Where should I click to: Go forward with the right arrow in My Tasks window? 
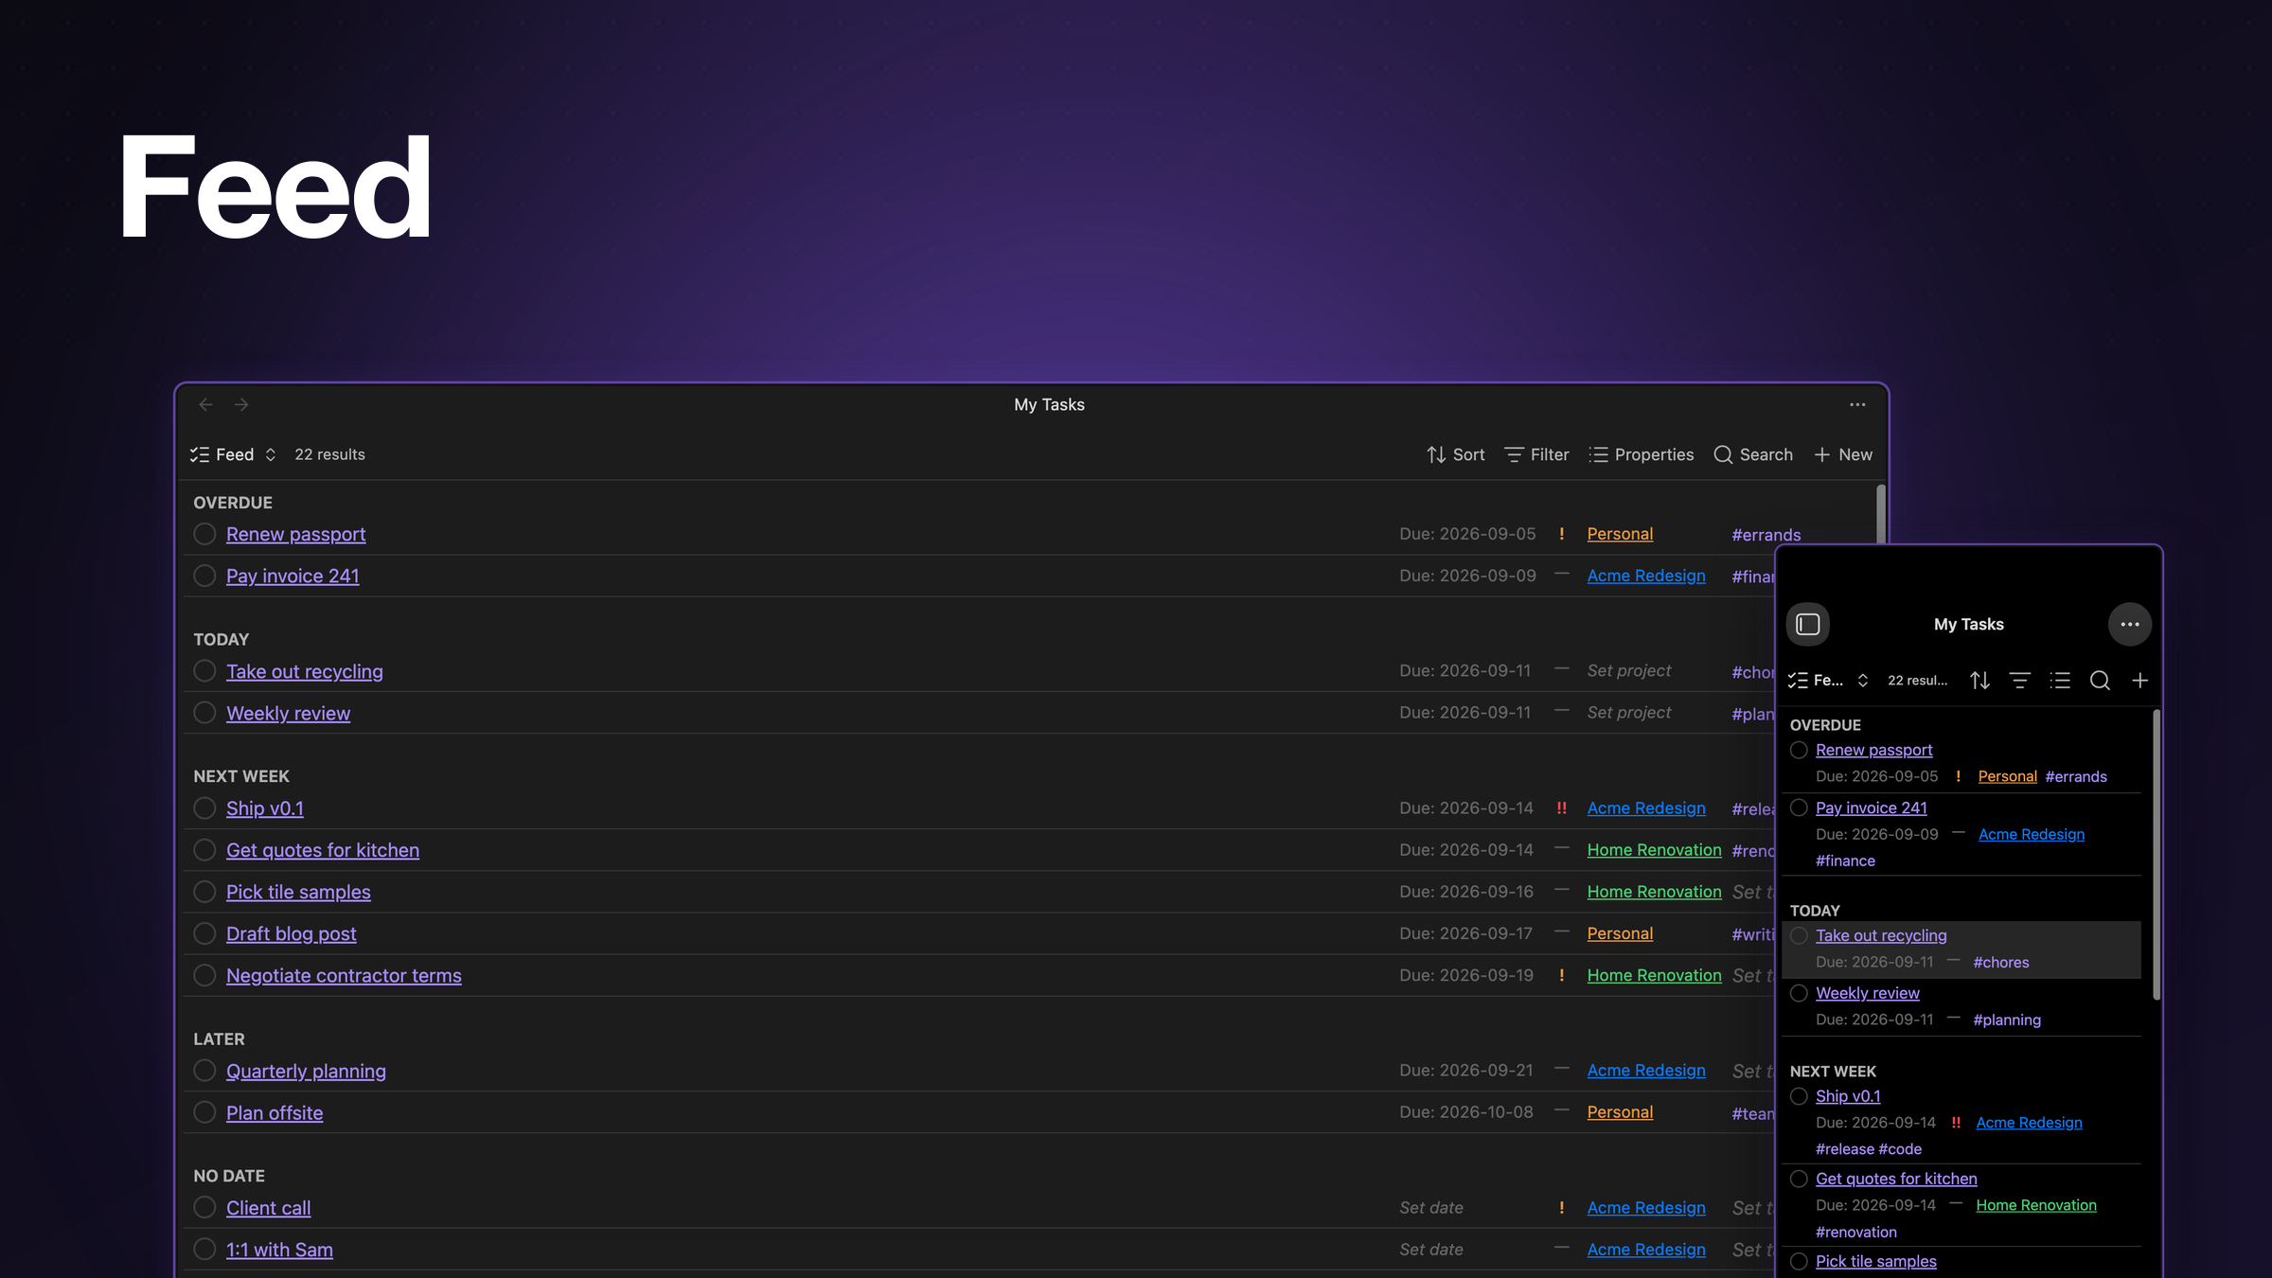click(241, 404)
